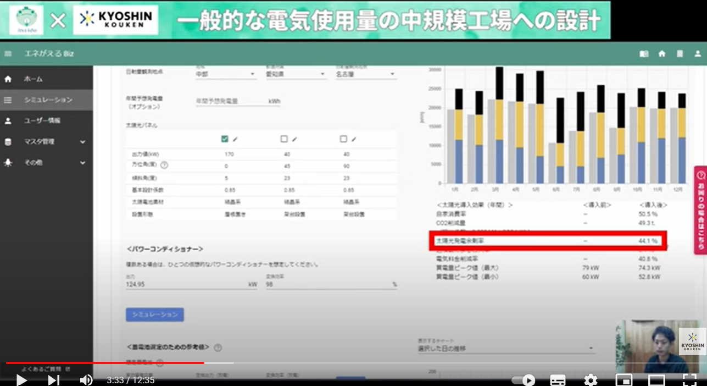The image size is (707, 386).
Task: Open the pink お困りの場合はこちら side tab
Action: [700, 210]
